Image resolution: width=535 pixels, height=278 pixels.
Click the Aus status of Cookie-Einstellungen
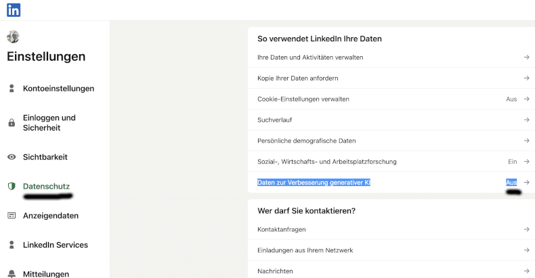pyautogui.click(x=511, y=99)
